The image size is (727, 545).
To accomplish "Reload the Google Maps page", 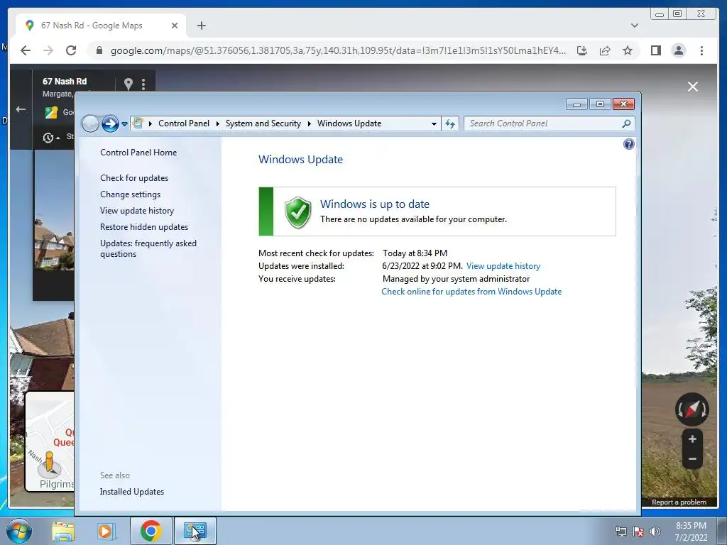I will [71, 50].
